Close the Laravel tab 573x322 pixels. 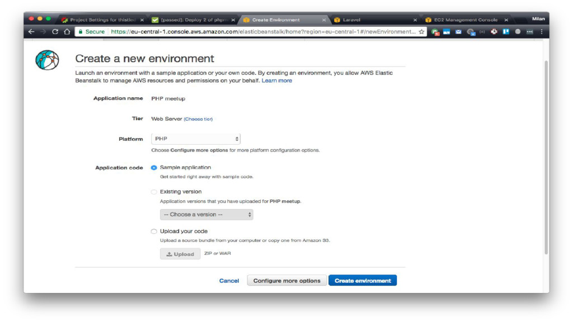415,20
